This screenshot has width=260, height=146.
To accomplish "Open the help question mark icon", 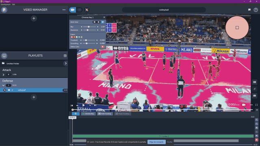I will tap(256, 10).
